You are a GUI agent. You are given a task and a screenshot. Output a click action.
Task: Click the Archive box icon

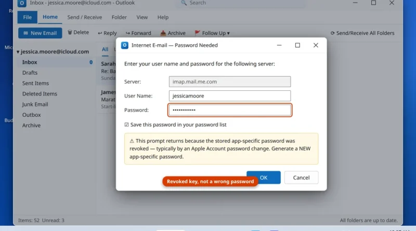click(x=163, y=33)
